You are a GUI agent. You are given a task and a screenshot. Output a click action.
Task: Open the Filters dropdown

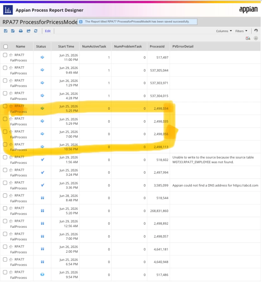click(241, 31)
